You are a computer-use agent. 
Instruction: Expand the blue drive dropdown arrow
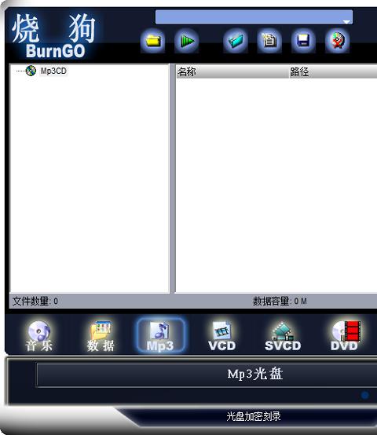[x=346, y=22]
